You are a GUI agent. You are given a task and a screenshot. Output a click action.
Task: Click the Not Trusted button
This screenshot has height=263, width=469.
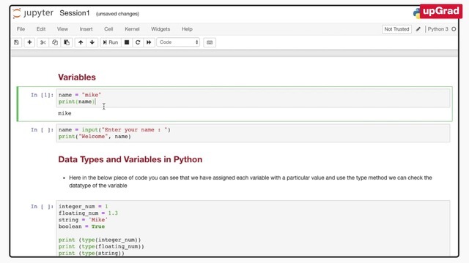point(396,29)
